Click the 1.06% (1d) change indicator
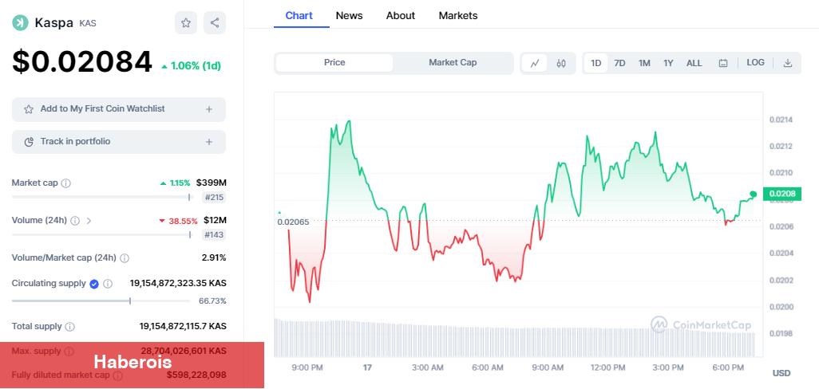 point(191,65)
